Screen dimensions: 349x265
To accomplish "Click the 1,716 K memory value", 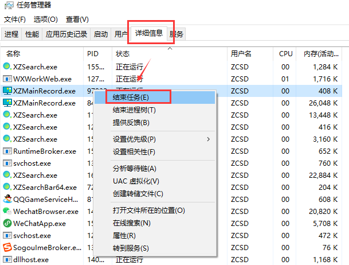I will point(325,79).
